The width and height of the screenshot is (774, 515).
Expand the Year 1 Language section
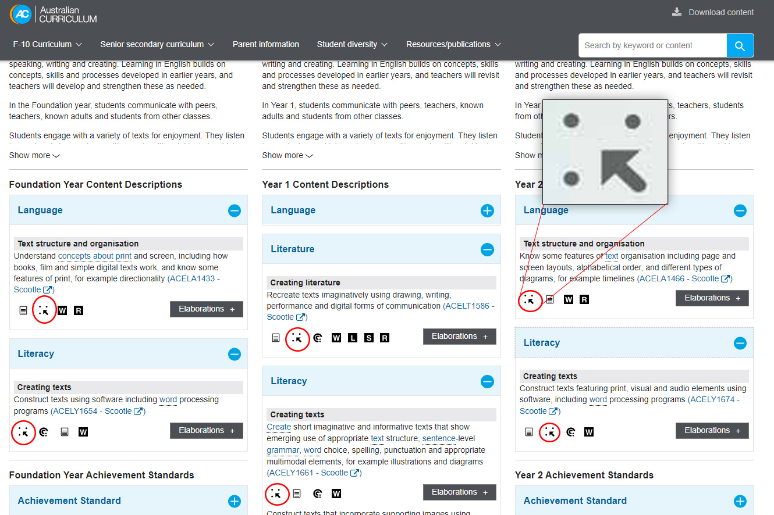(487, 210)
